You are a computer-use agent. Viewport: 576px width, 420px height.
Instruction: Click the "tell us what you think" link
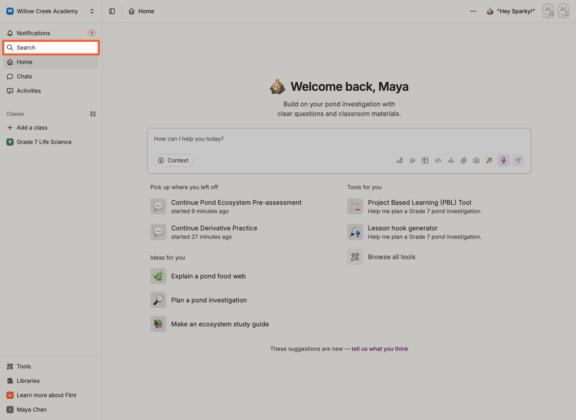(x=380, y=349)
